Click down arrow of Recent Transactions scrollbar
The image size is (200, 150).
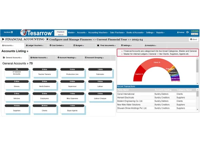(x=197, y=110)
